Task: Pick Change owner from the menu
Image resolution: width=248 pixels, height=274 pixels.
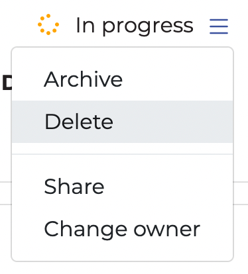Action: 122,229
